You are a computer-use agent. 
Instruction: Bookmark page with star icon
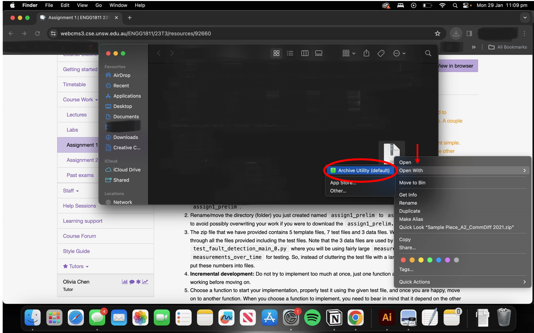point(437,33)
